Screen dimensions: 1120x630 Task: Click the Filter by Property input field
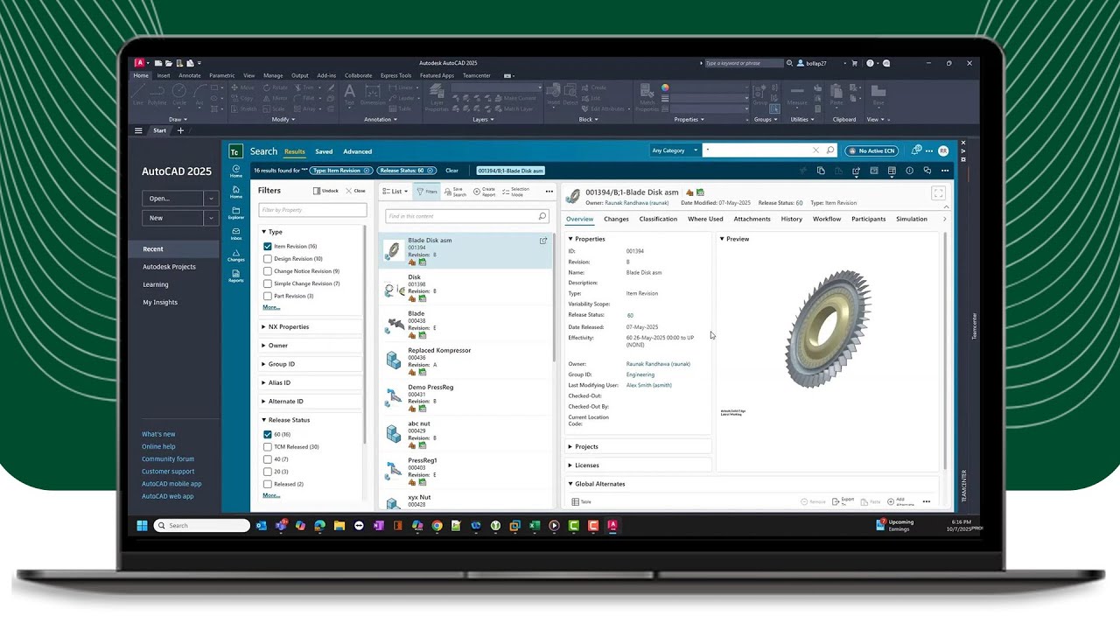pyautogui.click(x=312, y=210)
